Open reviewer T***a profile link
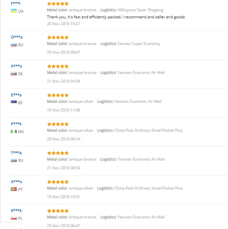This screenshot has width=228, height=229. point(16,153)
